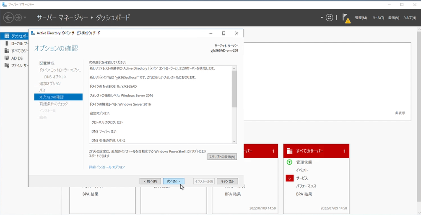
Task: Click the < 前へ(P) button
Action: (150, 181)
